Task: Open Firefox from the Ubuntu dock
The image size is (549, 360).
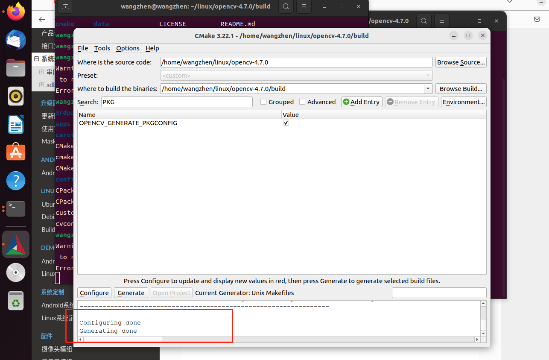Action: coord(16,11)
